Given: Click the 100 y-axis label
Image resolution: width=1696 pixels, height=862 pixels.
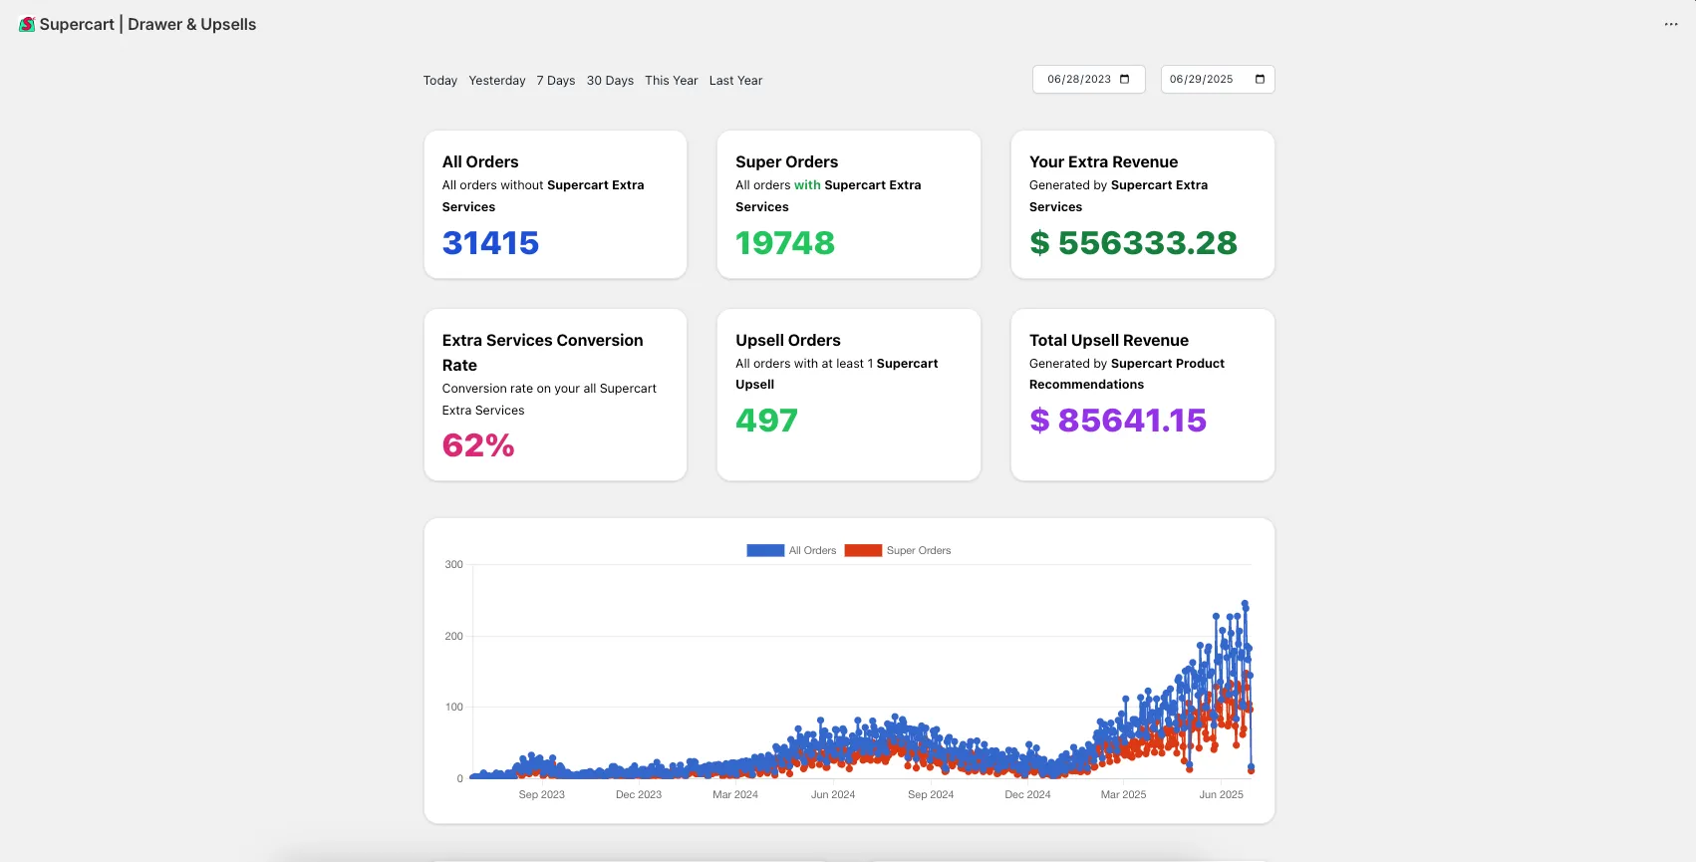Looking at the screenshot, I should (x=453, y=707).
